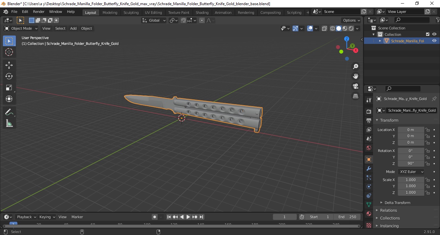Open the Object Data properties tab

(x=368, y=205)
